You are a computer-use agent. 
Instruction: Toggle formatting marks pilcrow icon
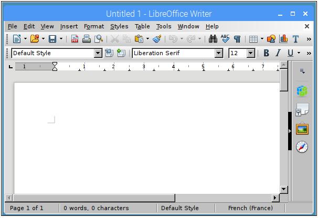click(x=237, y=39)
